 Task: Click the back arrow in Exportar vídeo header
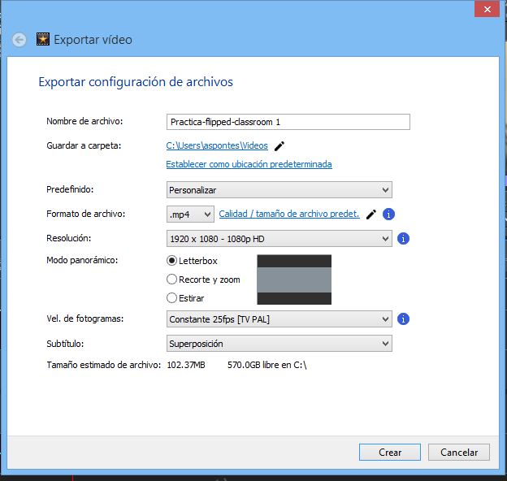19,40
